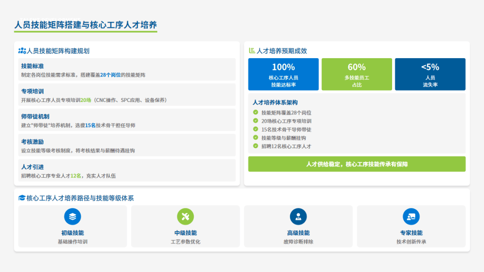Image resolution: width=484 pixels, height=272 pixels.
Task: Click the highlighted 28个岗位 text
Action: pyautogui.click(x=110, y=75)
